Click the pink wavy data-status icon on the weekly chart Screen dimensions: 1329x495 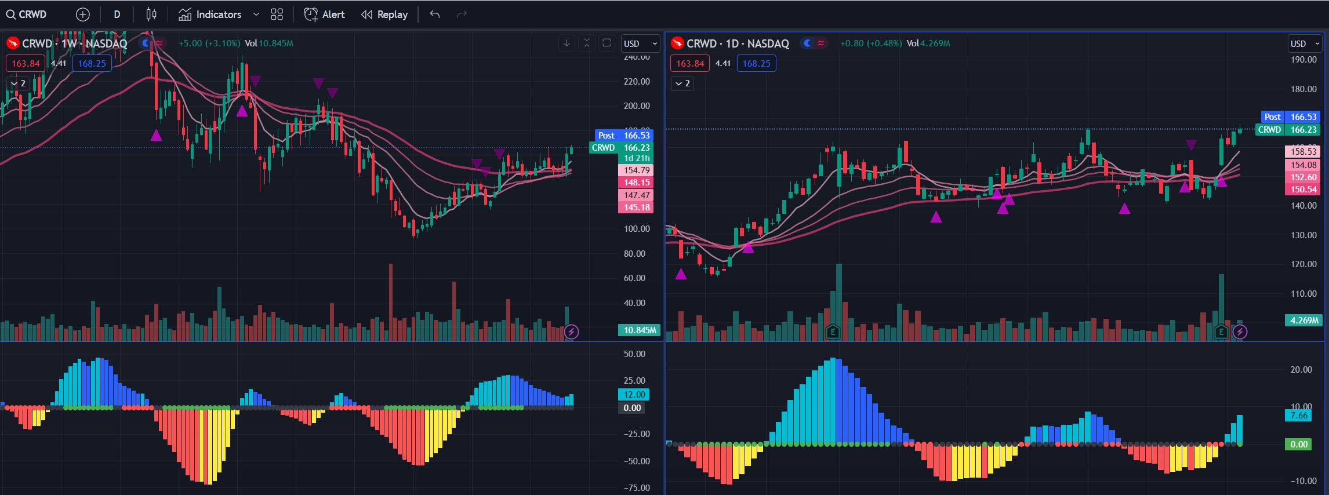[159, 43]
